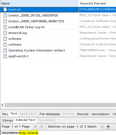Image resolution: width=116 pixels, height=135 pixels.
Task: Select Unalloc_20050_351232_1683209728 file name
Action: (33, 15)
